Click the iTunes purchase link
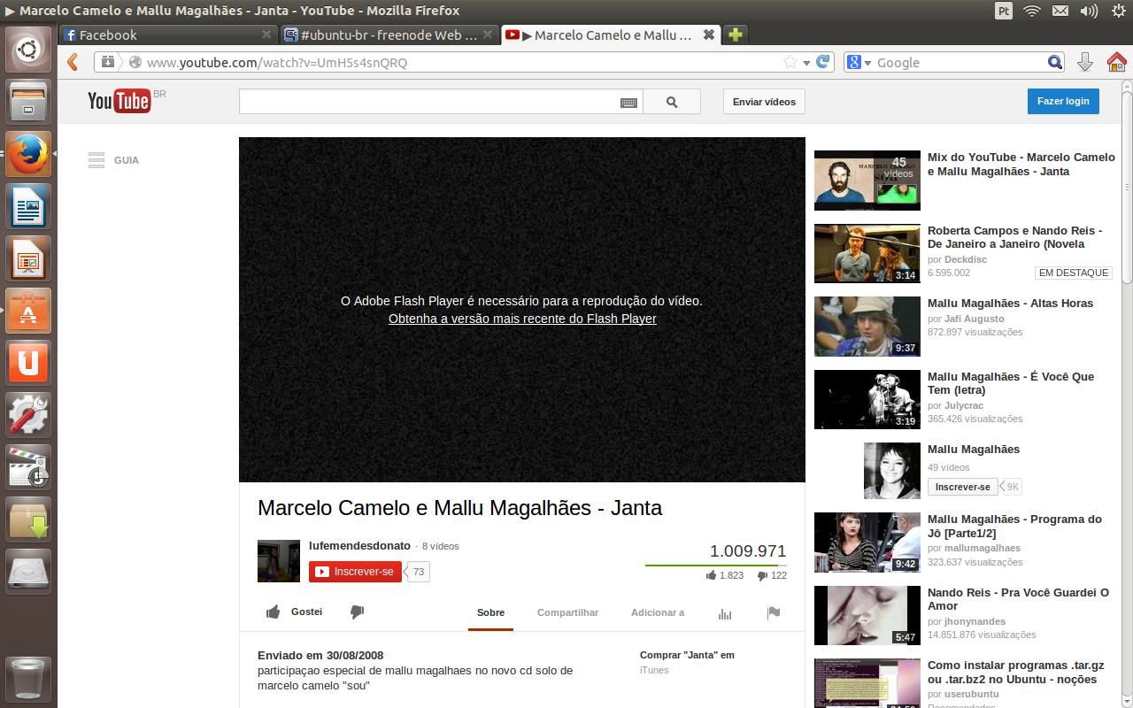Viewport: 1133px width, 708px height. point(654,671)
